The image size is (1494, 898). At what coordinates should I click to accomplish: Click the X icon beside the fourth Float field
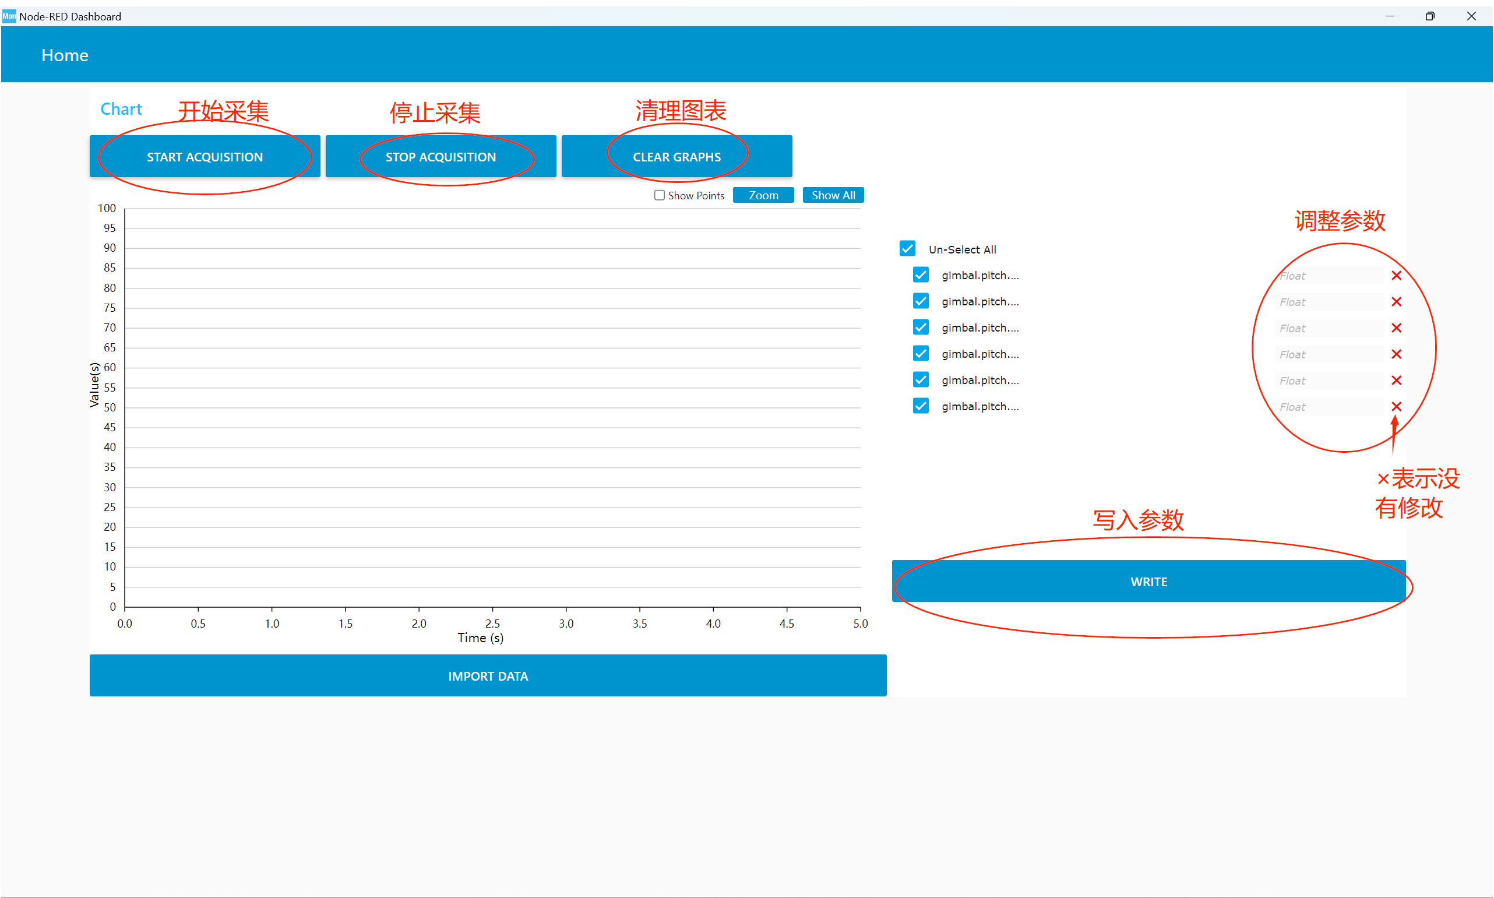coord(1397,354)
